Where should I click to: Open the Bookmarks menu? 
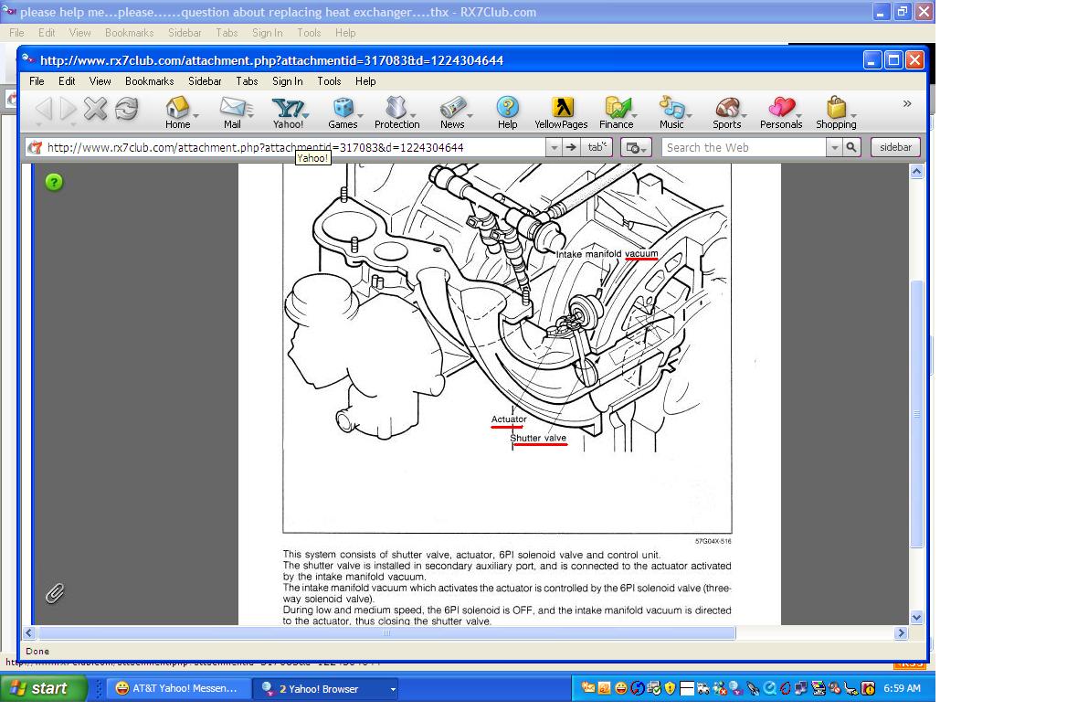tap(149, 81)
